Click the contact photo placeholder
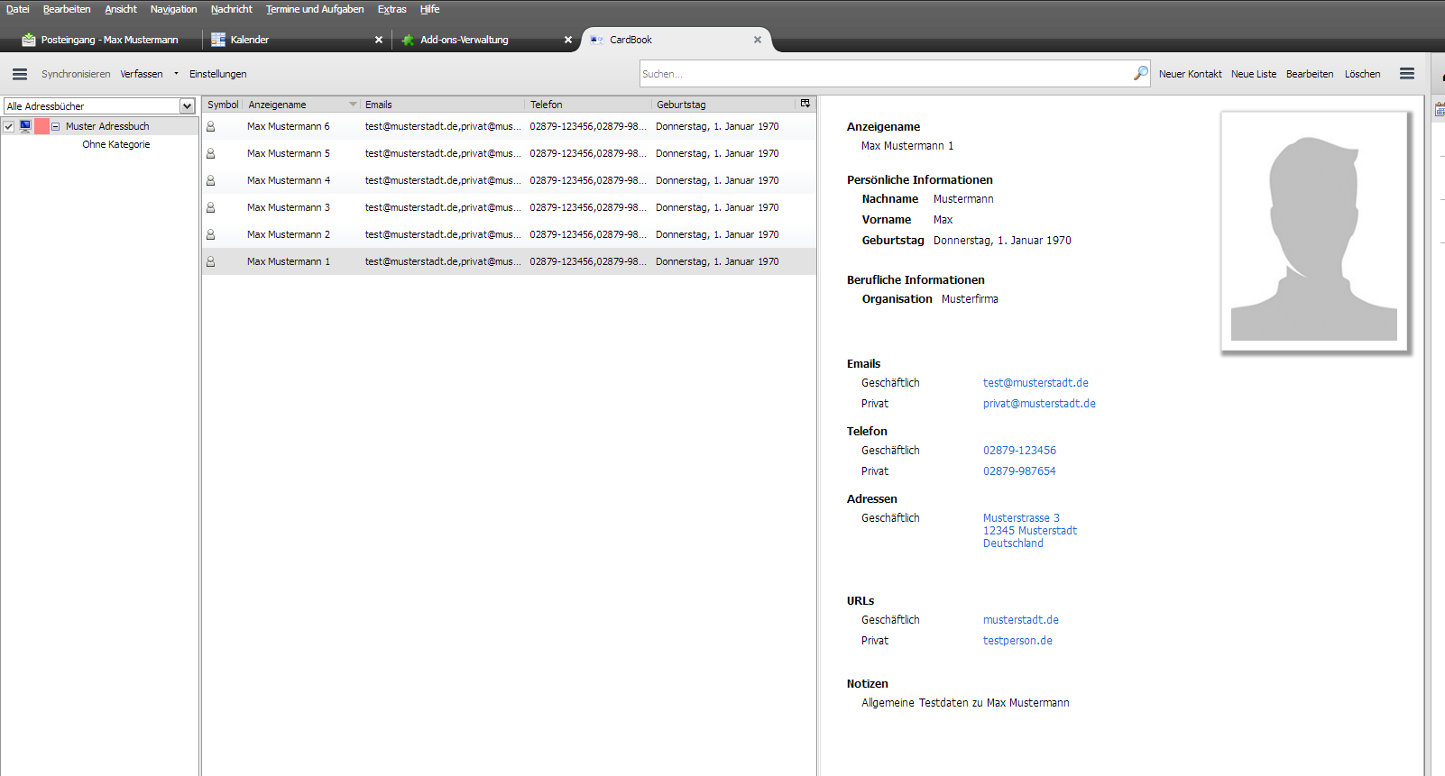Screen dimensions: 1445x776 (x=1314, y=232)
